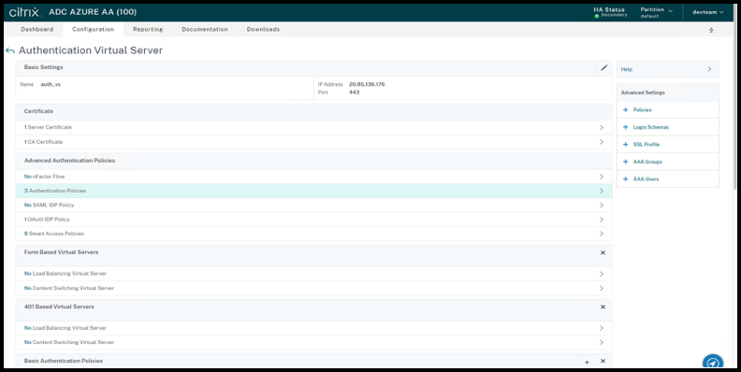Image resolution: width=741 pixels, height=372 pixels.
Task: Switch to the Configuration tab
Action: point(94,29)
